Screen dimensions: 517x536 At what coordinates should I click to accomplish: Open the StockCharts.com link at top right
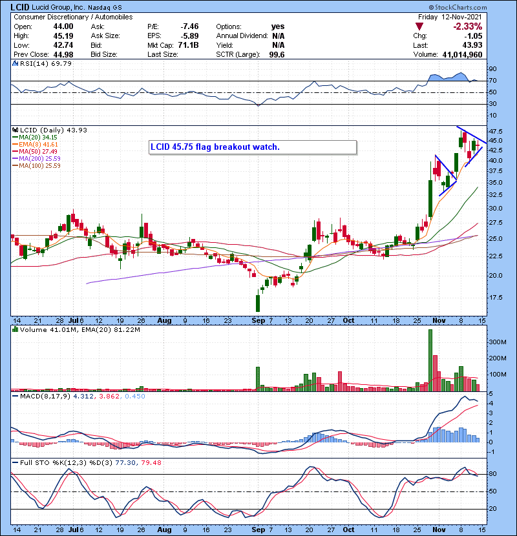click(458, 7)
